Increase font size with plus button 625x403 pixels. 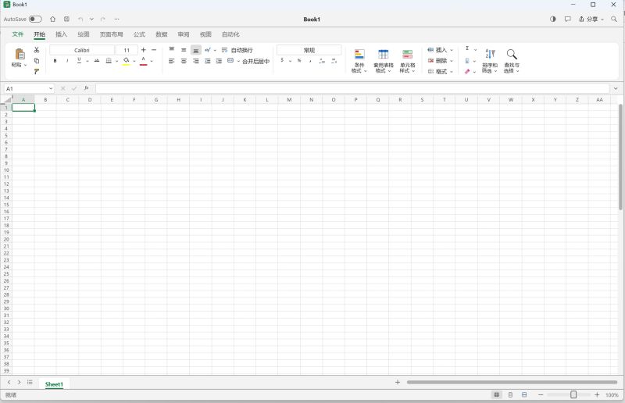point(144,50)
